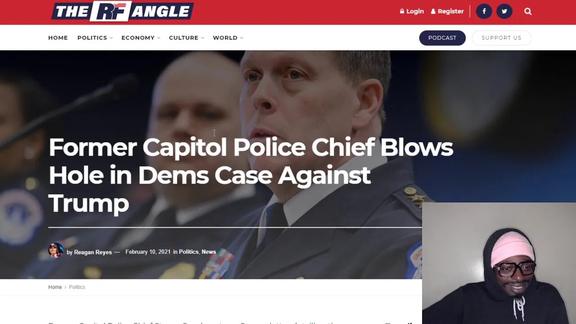The height and width of the screenshot is (324, 576).
Task: Click Home in the breadcrumb
Action: pos(55,287)
